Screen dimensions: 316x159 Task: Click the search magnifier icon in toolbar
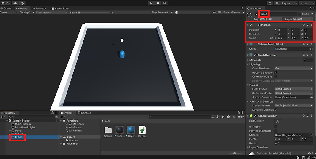pyautogui.click(x=277, y=3)
